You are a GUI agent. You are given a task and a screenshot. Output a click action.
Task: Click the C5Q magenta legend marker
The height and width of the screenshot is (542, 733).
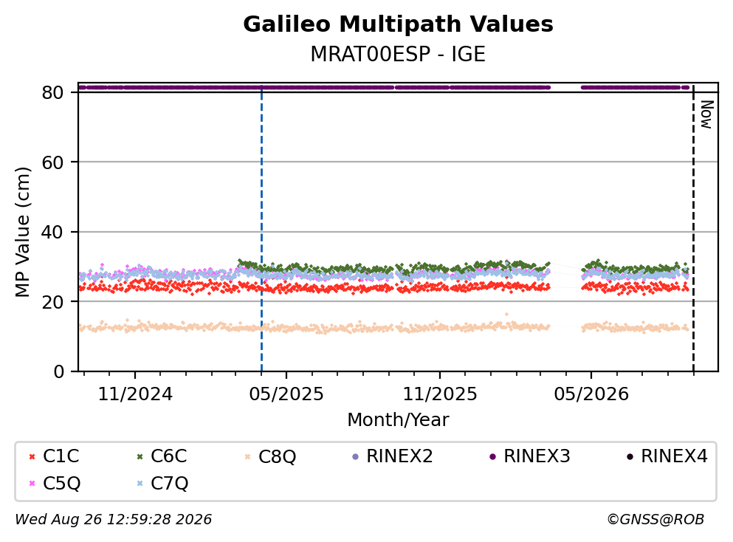pyautogui.click(x=32, y=483)
